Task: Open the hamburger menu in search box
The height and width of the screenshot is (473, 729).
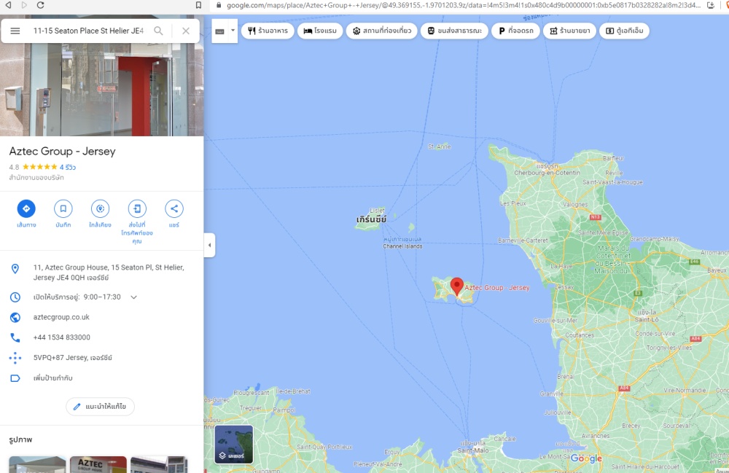Action: (x=15, y=31)
